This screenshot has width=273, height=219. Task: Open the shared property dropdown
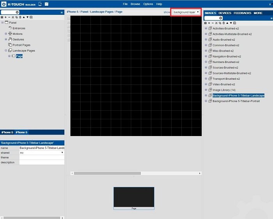(x=42, y=153)
